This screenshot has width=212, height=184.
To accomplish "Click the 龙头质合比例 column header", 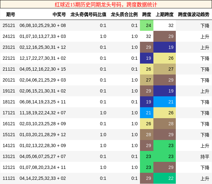I will coord(124,14).
